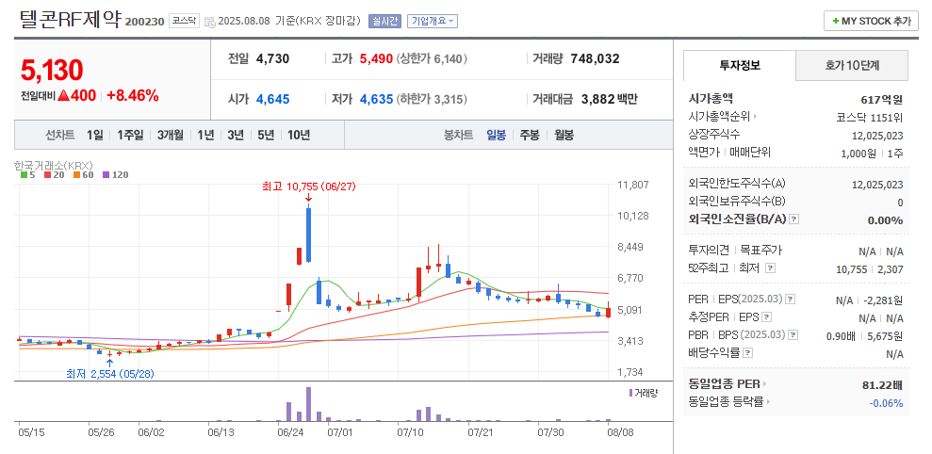Select the 3년 line chart period
The image size is (932, 454).
(236, 135)
